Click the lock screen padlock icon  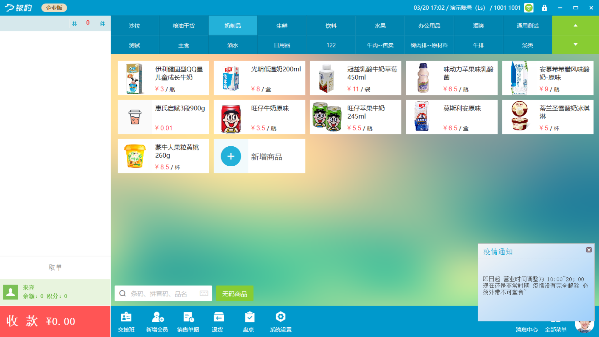pos(544,8)
